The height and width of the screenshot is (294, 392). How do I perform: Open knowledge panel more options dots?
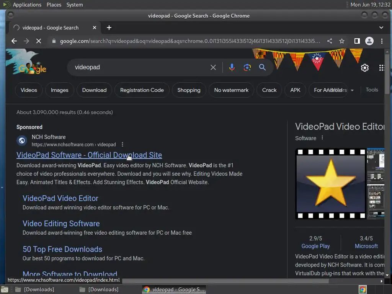(x=322, y=138)
